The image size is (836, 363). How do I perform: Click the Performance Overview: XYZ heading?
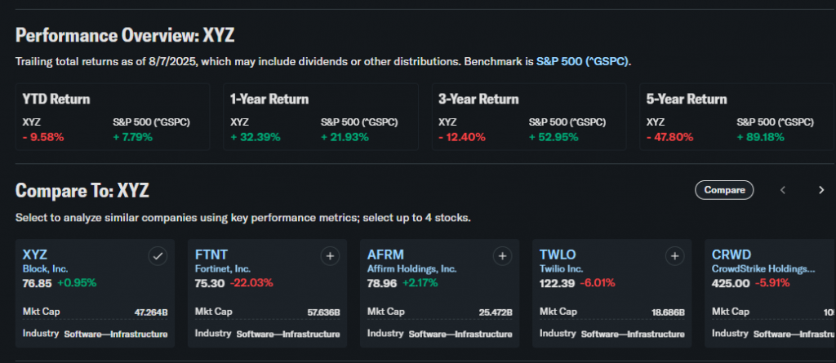click(125, 36)
